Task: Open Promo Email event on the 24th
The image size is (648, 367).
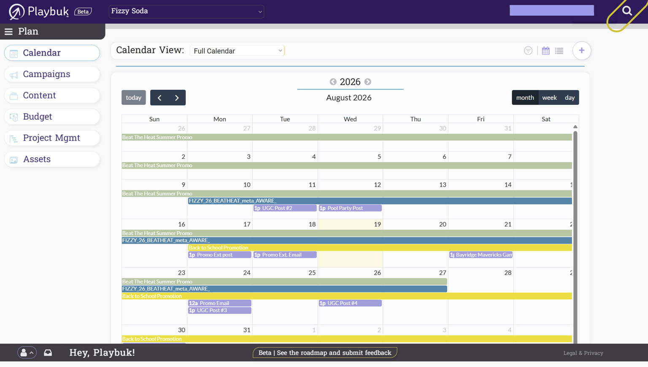Action: tap(219, 303)
